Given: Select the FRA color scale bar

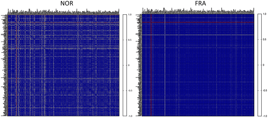Looking at the screenshot, I should 259,65.
